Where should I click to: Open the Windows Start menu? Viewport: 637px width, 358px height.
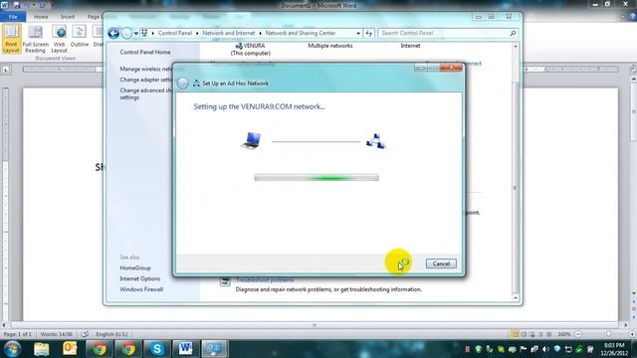pyautogui.click(x=12, y=349)
